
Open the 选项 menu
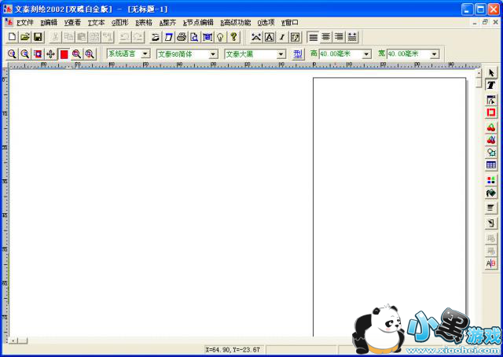tap(266, 23)
